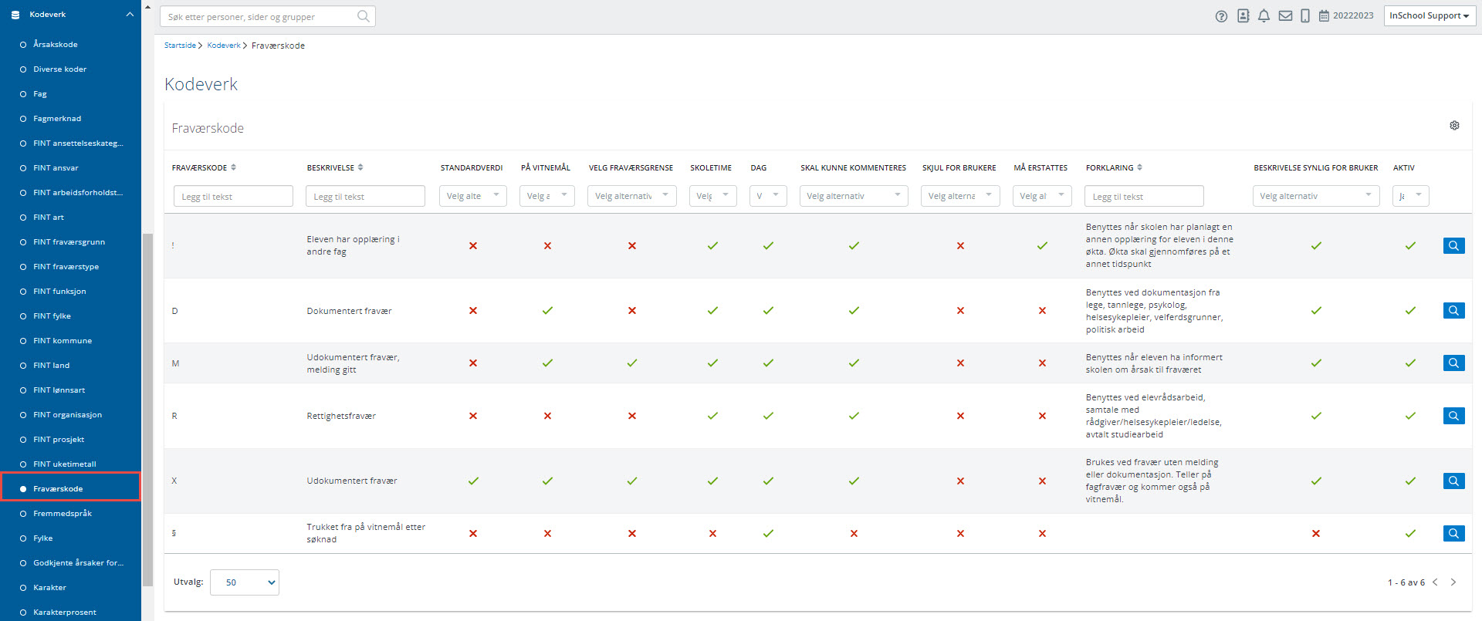The width and height of the screenshot is (1482, 621).
Task: Select FINT kommune in sidebar
Action: [63, 341]
